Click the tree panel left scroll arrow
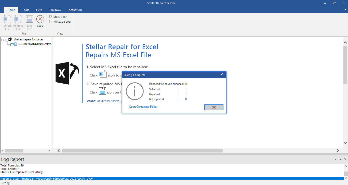The image size is (348, 185). (x=3, y=151)
